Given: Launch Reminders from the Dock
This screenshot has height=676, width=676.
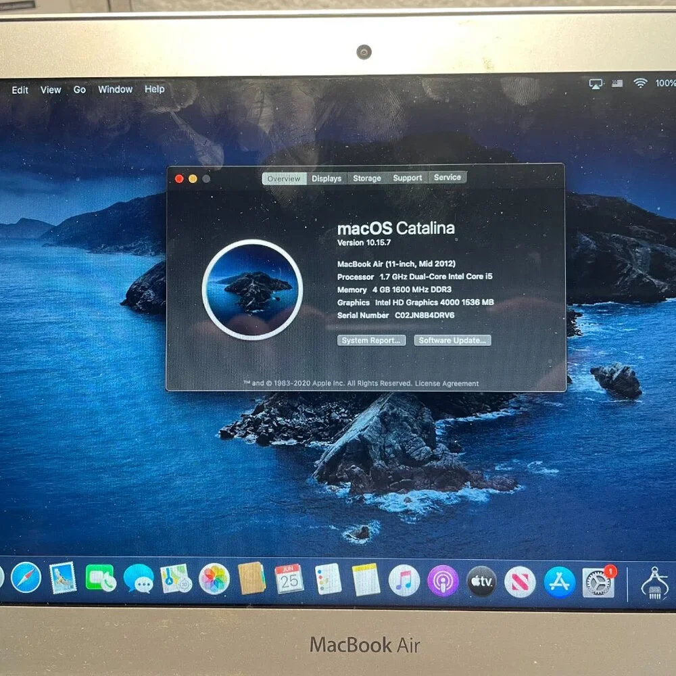Looking at the screenshot, I should 328,579.
